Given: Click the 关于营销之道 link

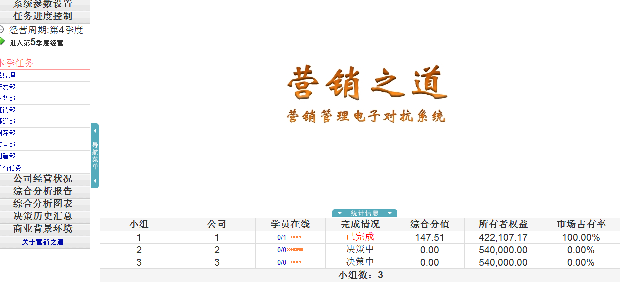Looking at the screenshot, I should [43, 242].
